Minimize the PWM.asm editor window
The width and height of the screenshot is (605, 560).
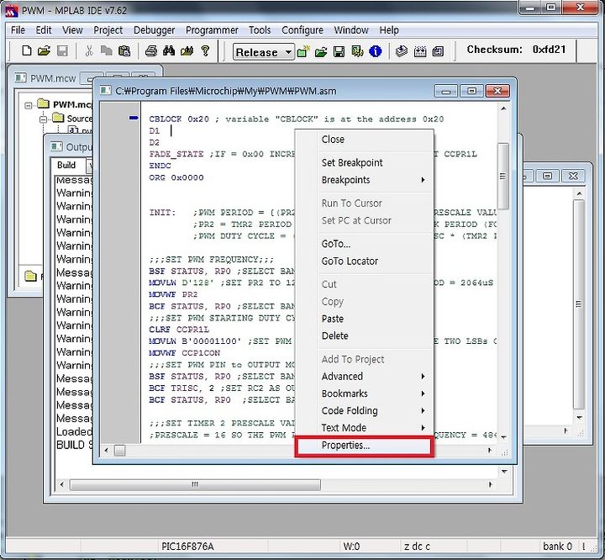(446, 91)
